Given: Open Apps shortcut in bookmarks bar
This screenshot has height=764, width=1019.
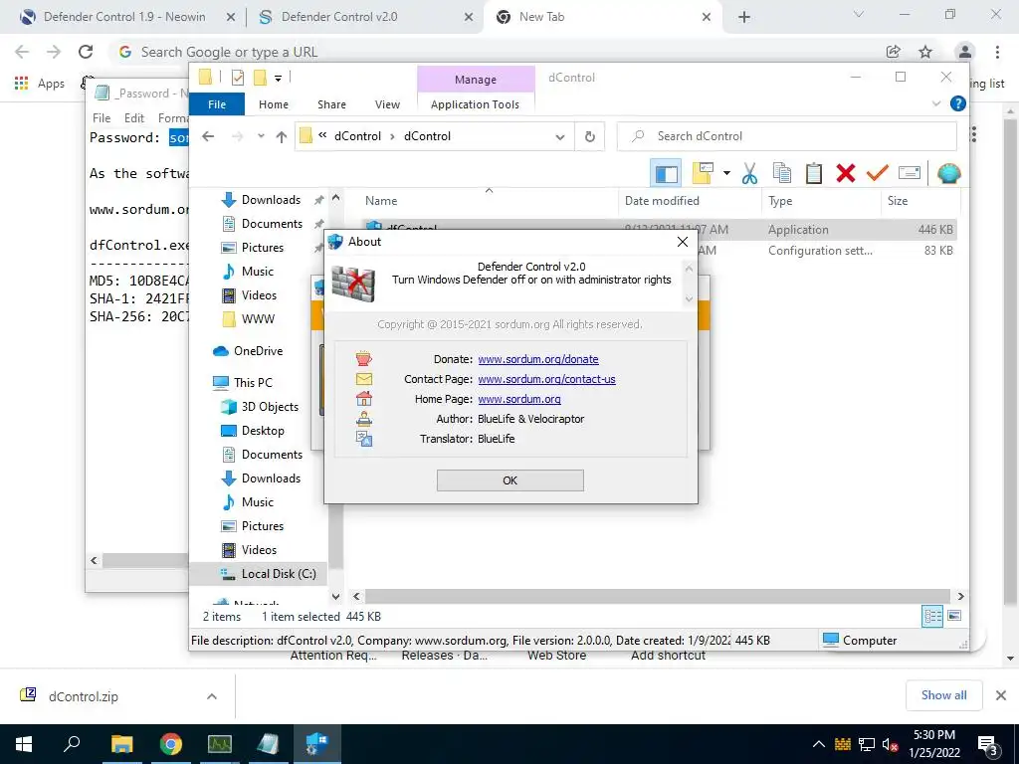Looking at the screenshot, I should tap(40, 84).
